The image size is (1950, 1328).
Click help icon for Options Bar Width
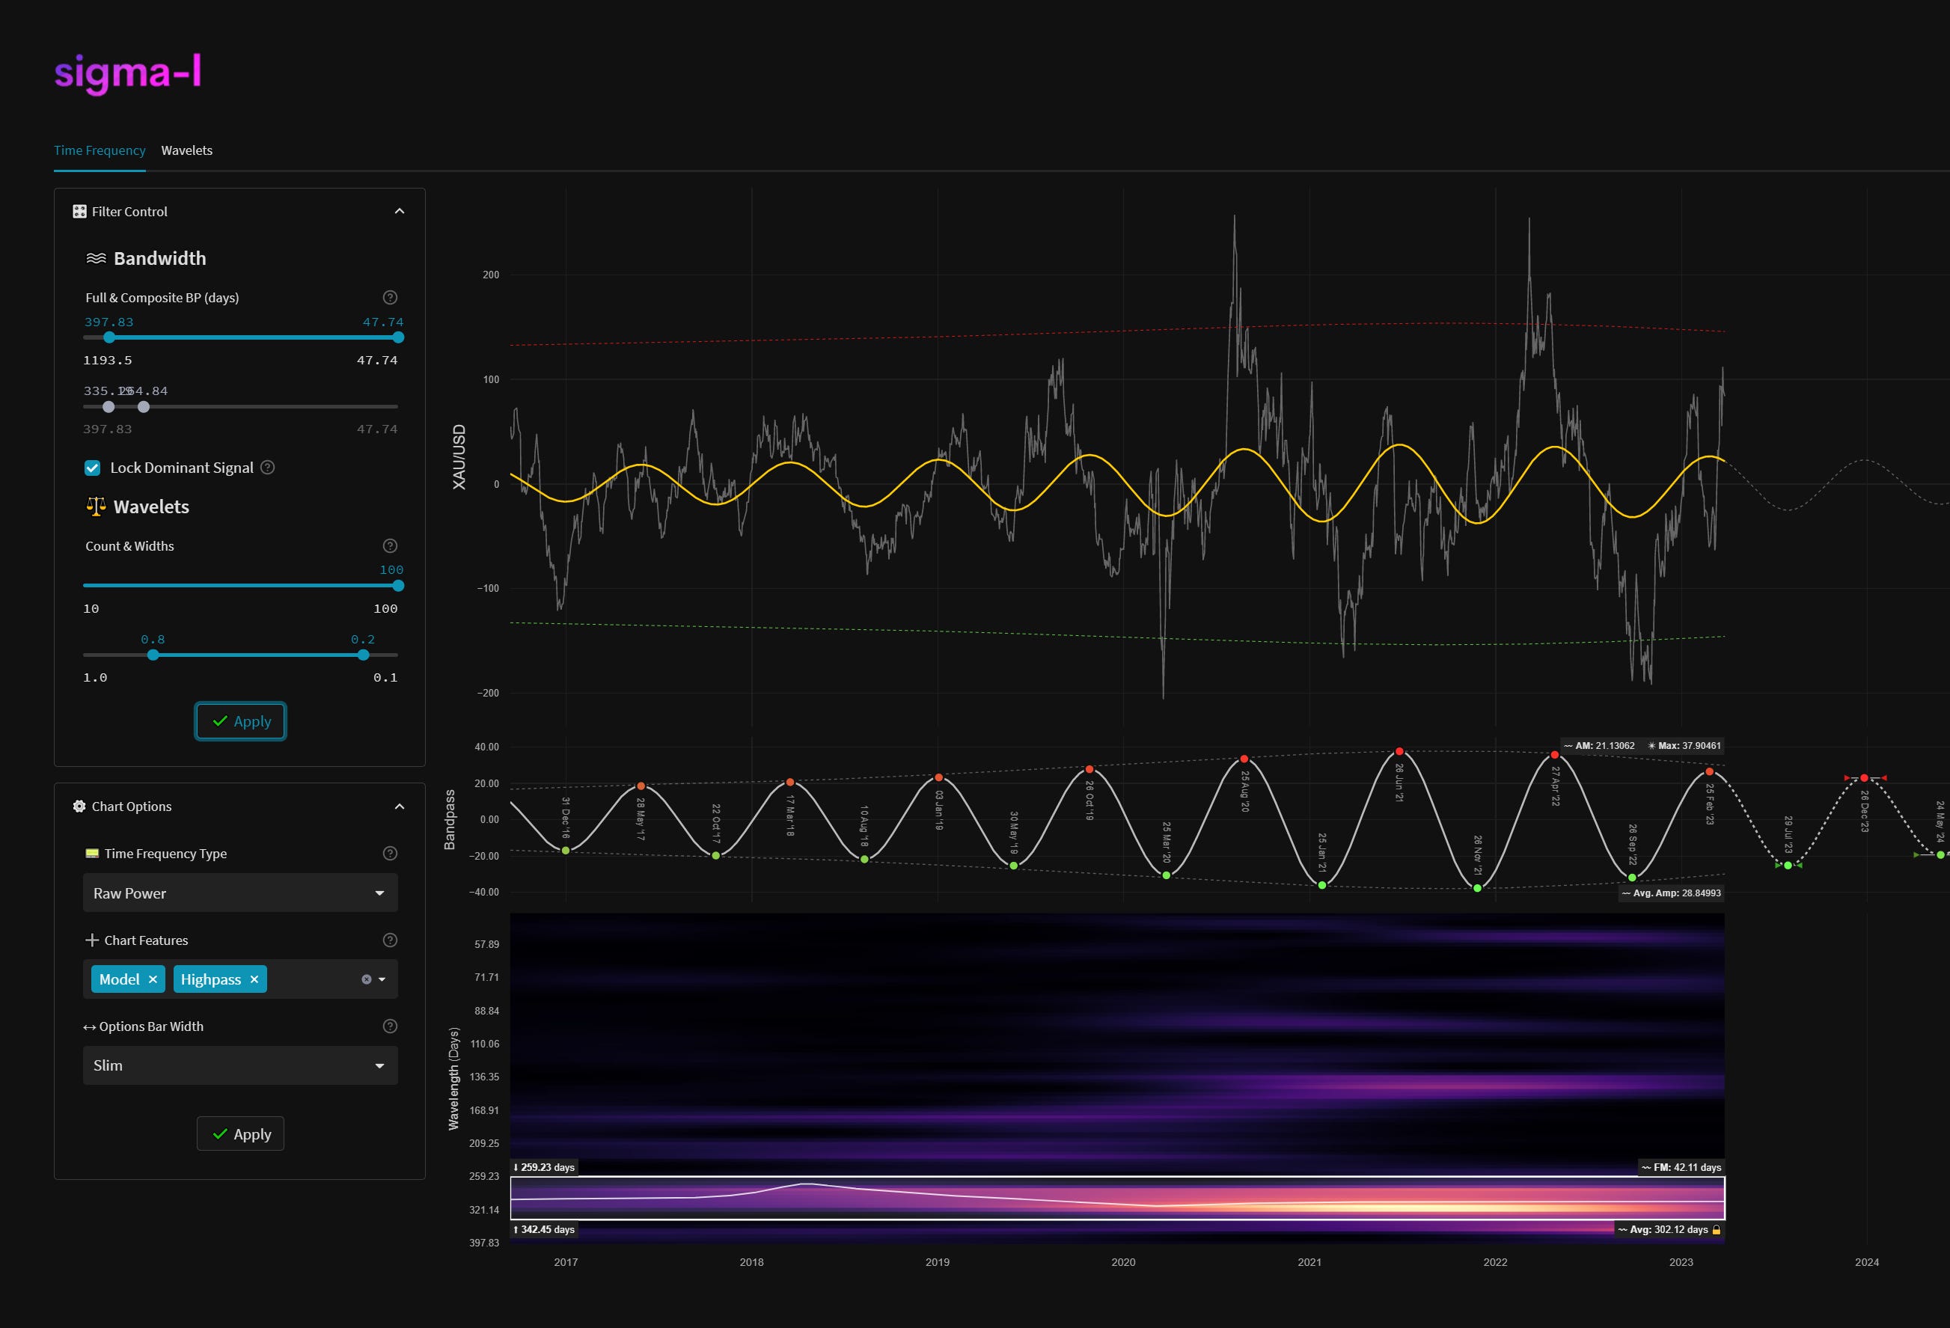pos(389,1026)
